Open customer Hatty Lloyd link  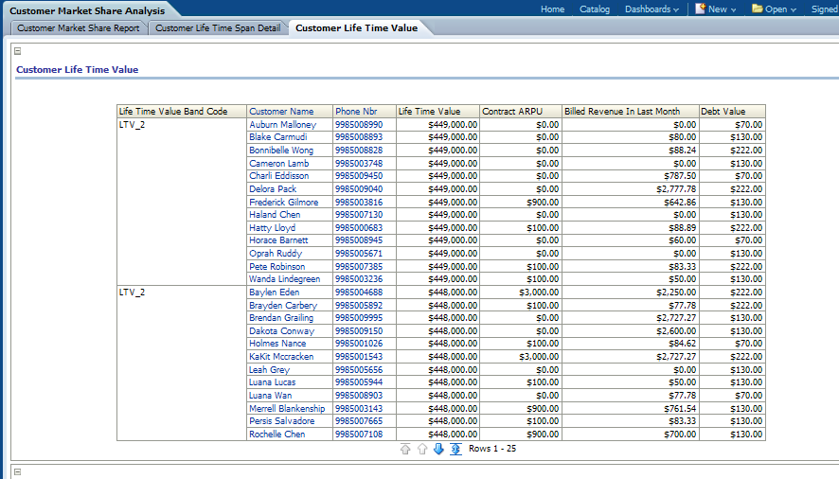[x=272, y=228]
